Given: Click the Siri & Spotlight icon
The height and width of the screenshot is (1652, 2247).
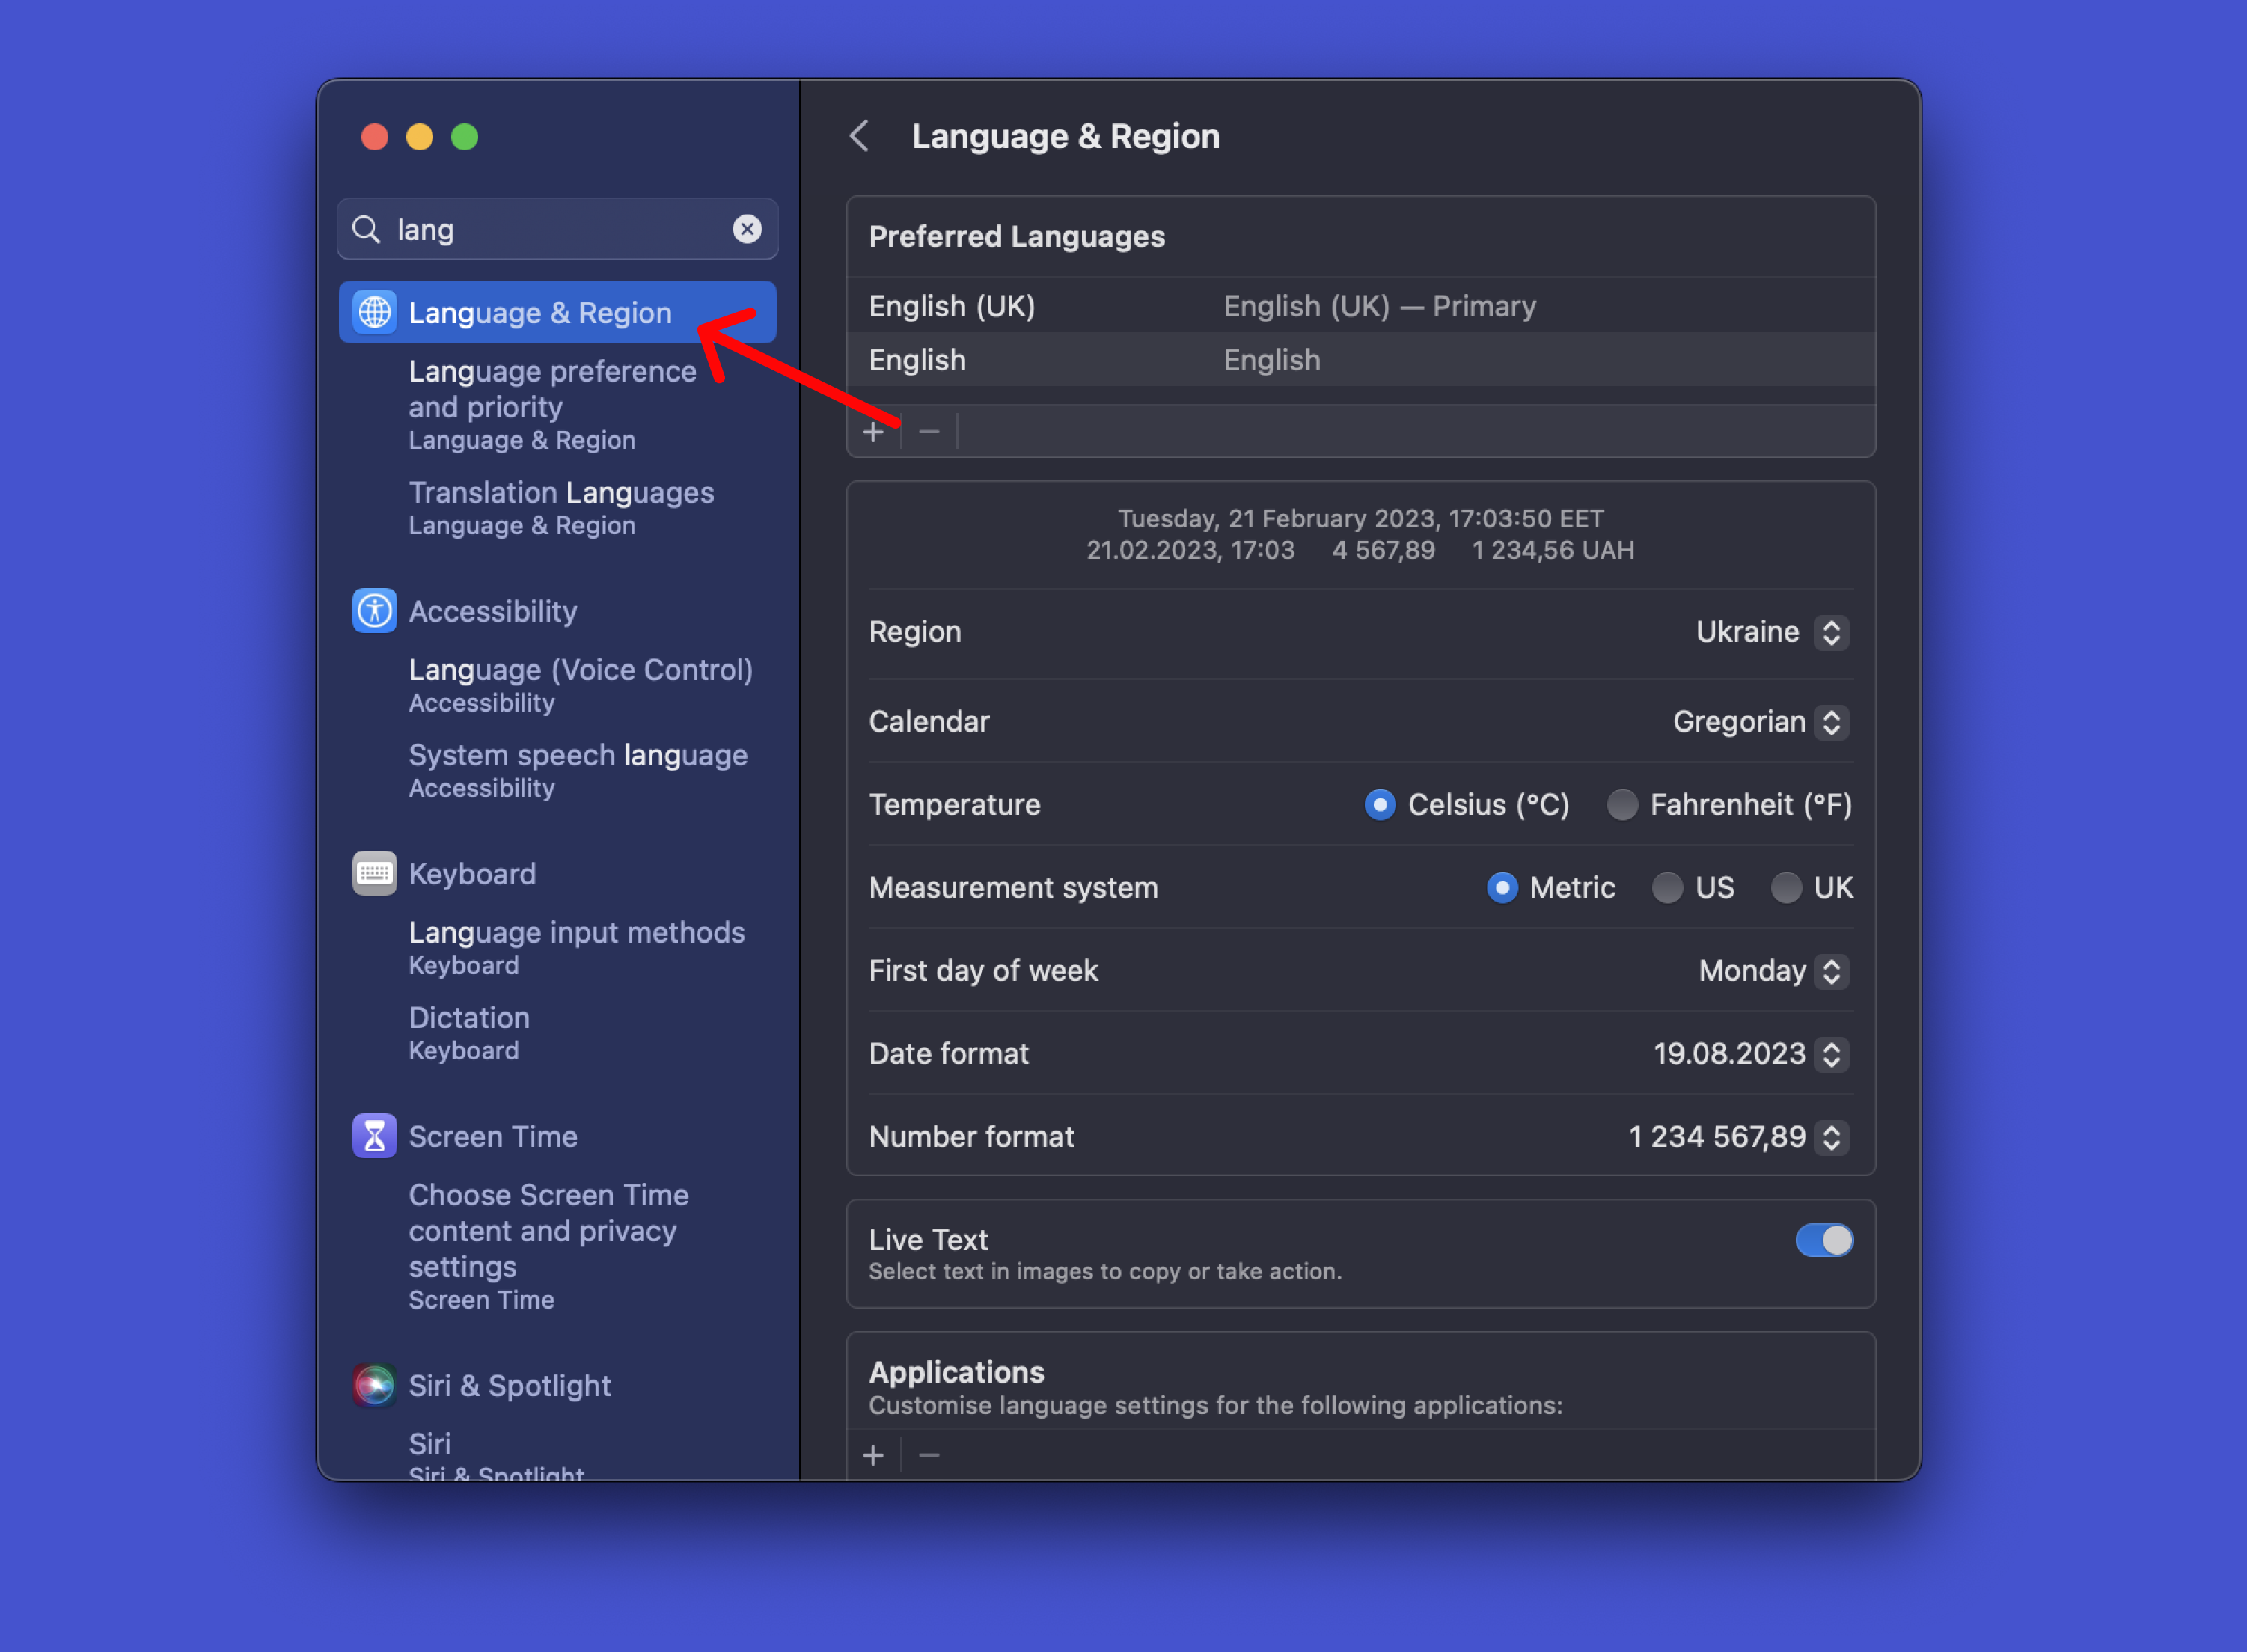Looking at the screenshot, I should 375,1385.
